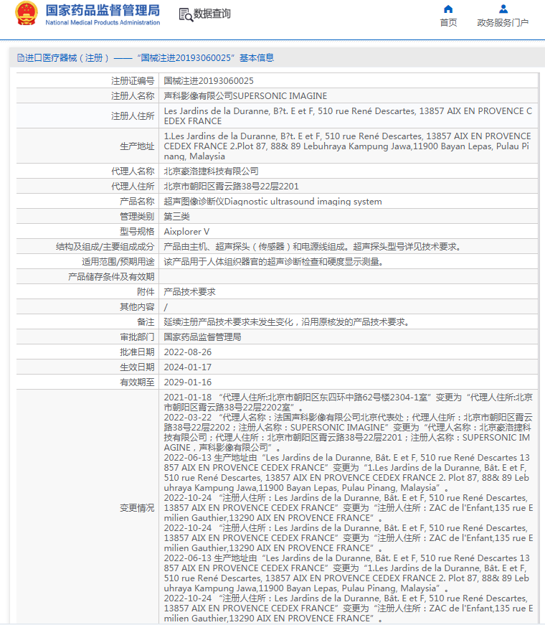Click the 2022-03-22 change entry
This screenshot has height=625, width=545.
point(349,433)
